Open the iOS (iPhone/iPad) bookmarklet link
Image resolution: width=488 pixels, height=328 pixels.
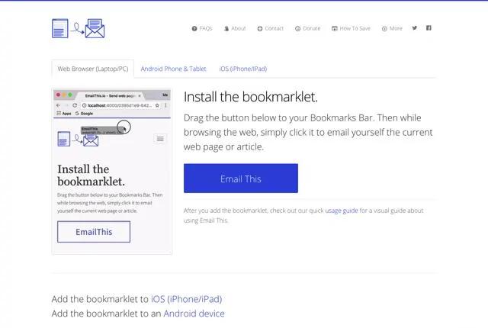click(186, 299)
